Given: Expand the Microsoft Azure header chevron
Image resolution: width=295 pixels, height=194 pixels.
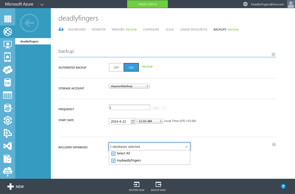Looking at the screenshot, I should pyautogui.click(x=42, y=5).
